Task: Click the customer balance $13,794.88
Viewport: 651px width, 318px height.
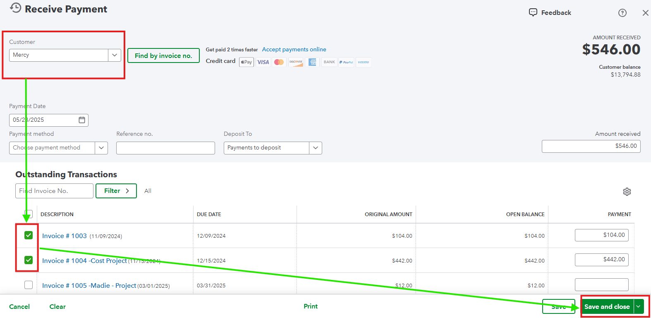Action: (625, 75)
